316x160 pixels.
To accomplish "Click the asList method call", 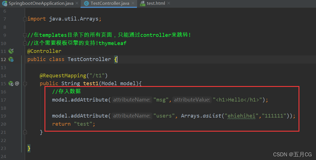I will pyautogui.click(x=212, y=116).
